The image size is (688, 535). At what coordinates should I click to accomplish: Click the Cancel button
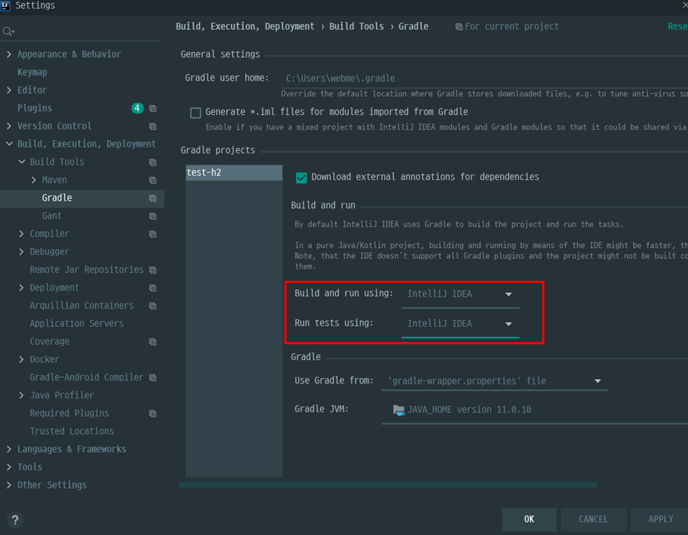coord(593,519)
